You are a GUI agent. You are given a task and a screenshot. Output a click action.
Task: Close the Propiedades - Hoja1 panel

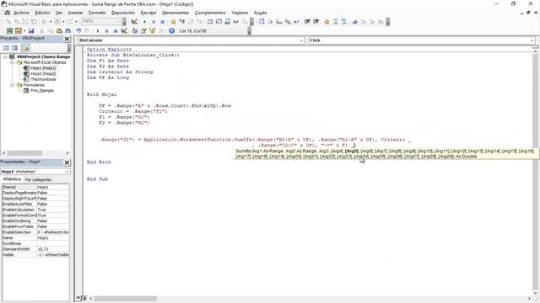point(67,162)
